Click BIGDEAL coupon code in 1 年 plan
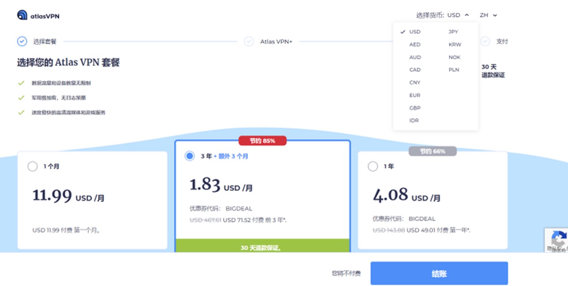Viewport: 568px width, 286px height. tap(422, 219)
